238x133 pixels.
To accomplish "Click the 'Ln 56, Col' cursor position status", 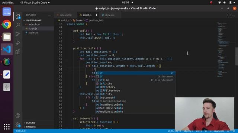I will pyautogui.click(x=174, y=131).
